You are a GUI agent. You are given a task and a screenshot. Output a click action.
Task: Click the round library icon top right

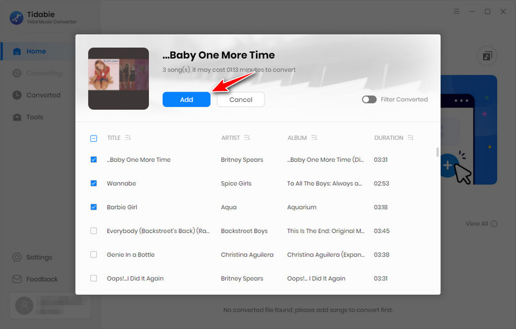tap(487, 56)
